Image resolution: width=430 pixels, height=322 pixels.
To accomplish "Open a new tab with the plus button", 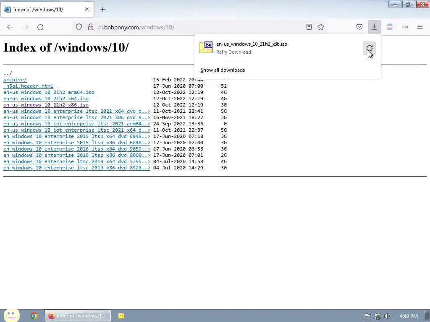I will [102, 10].
